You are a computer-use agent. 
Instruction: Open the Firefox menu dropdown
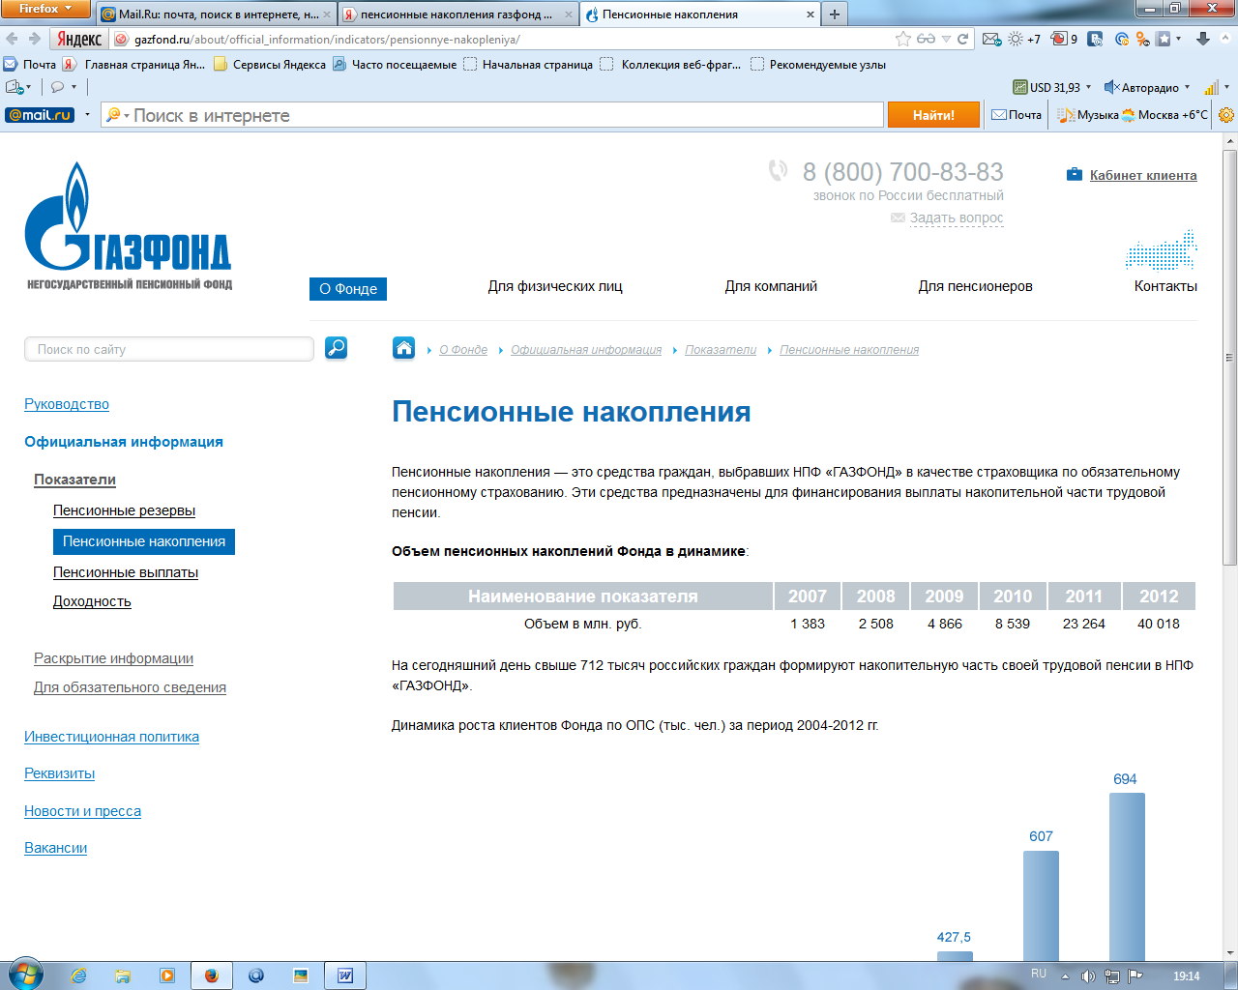coord(45,9)
